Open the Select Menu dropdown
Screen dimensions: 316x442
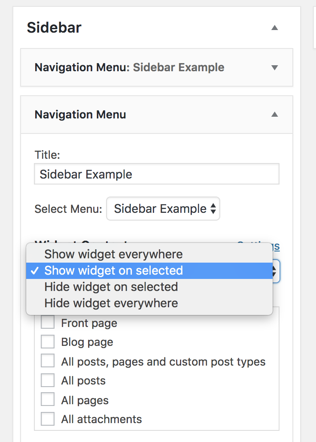click(163, 209)
